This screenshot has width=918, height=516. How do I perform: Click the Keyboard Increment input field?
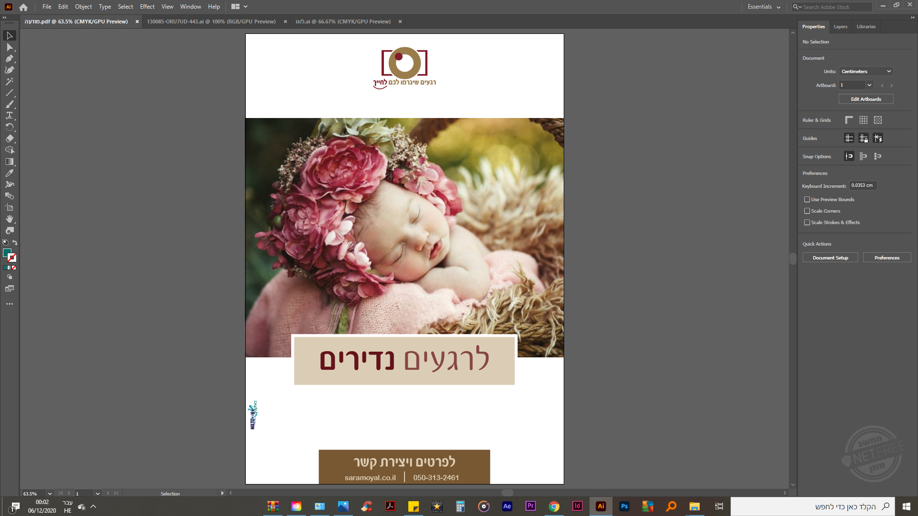click(862, 185)
